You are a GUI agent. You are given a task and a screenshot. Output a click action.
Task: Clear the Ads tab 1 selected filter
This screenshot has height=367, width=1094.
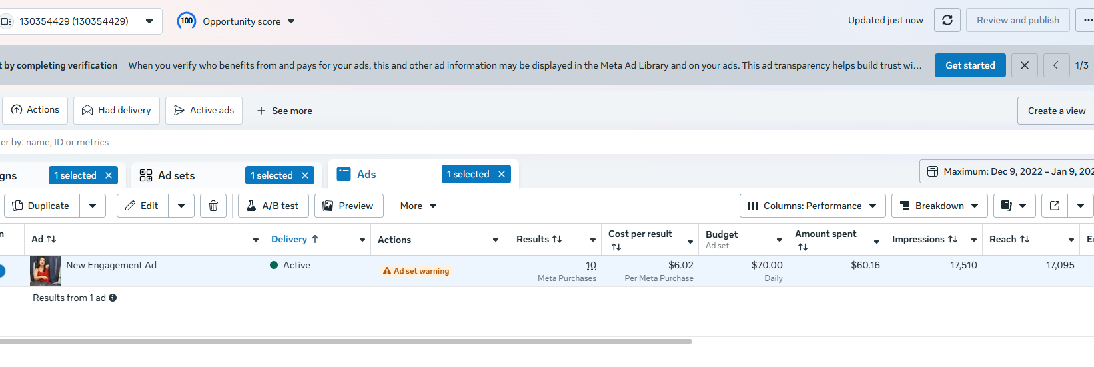(x=502, y=174)
